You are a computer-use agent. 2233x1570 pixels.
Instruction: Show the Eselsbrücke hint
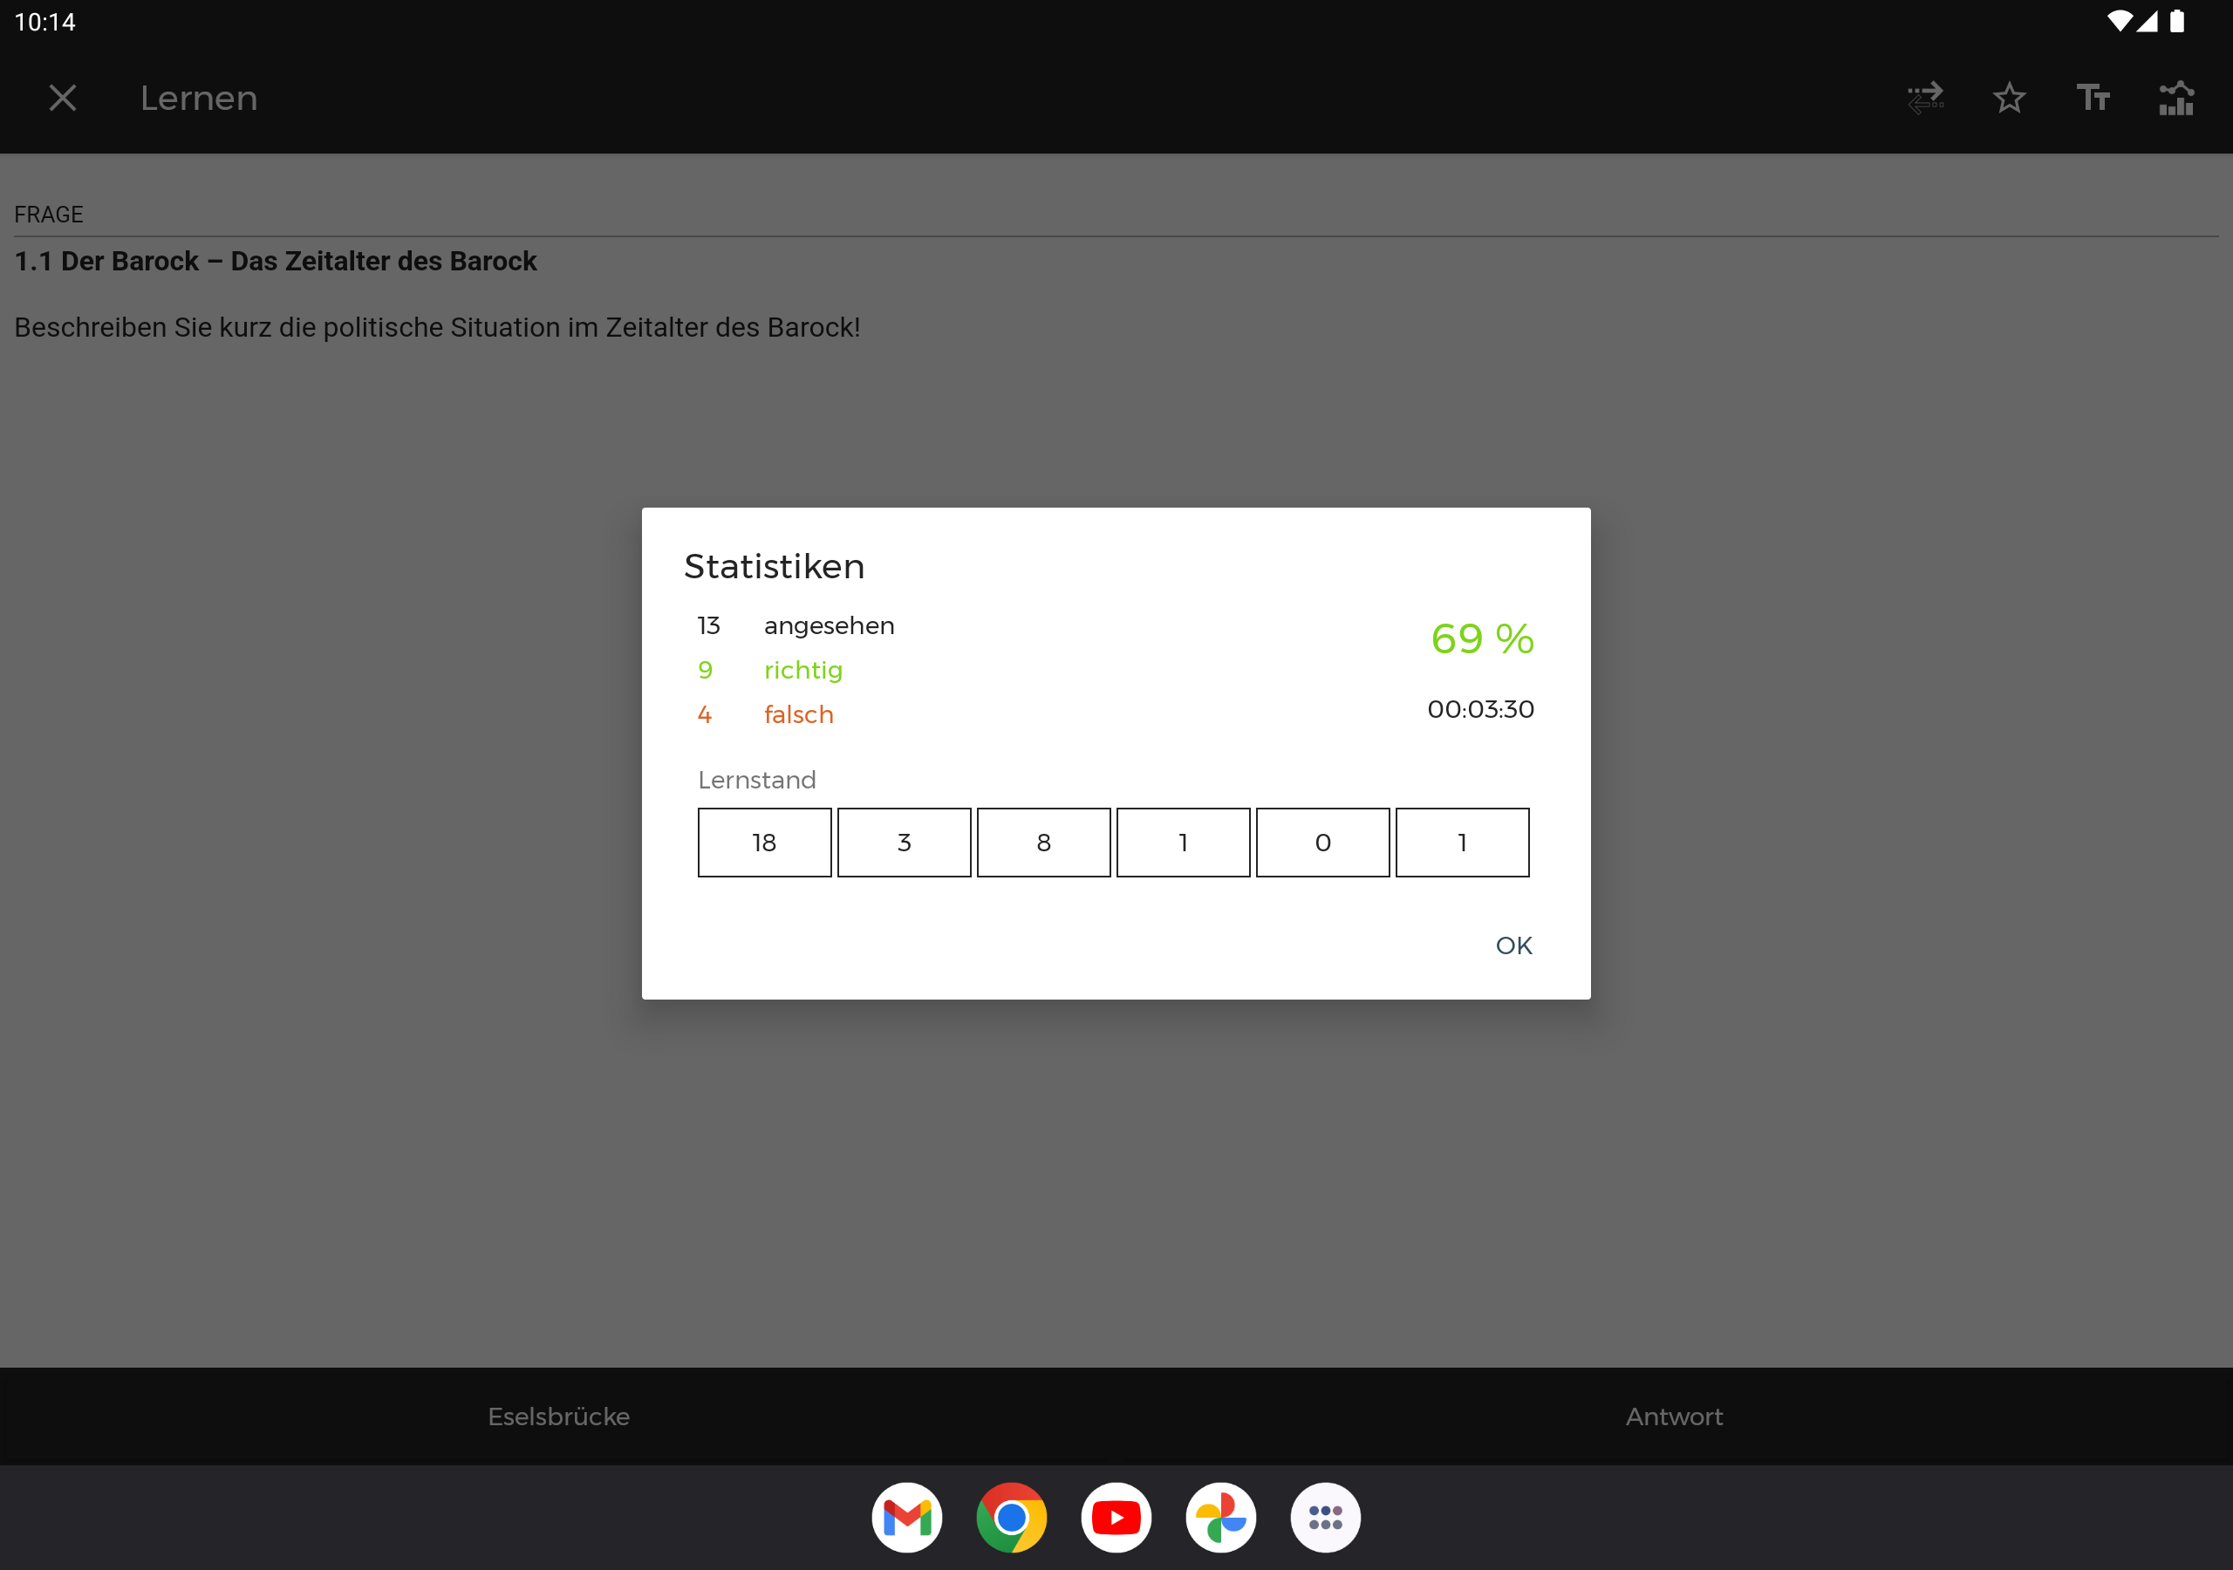coord(558,1416)
